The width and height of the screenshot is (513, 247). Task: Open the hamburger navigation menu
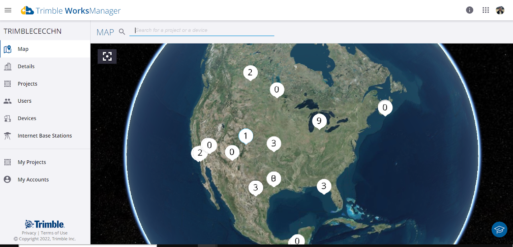pos(8,10)
